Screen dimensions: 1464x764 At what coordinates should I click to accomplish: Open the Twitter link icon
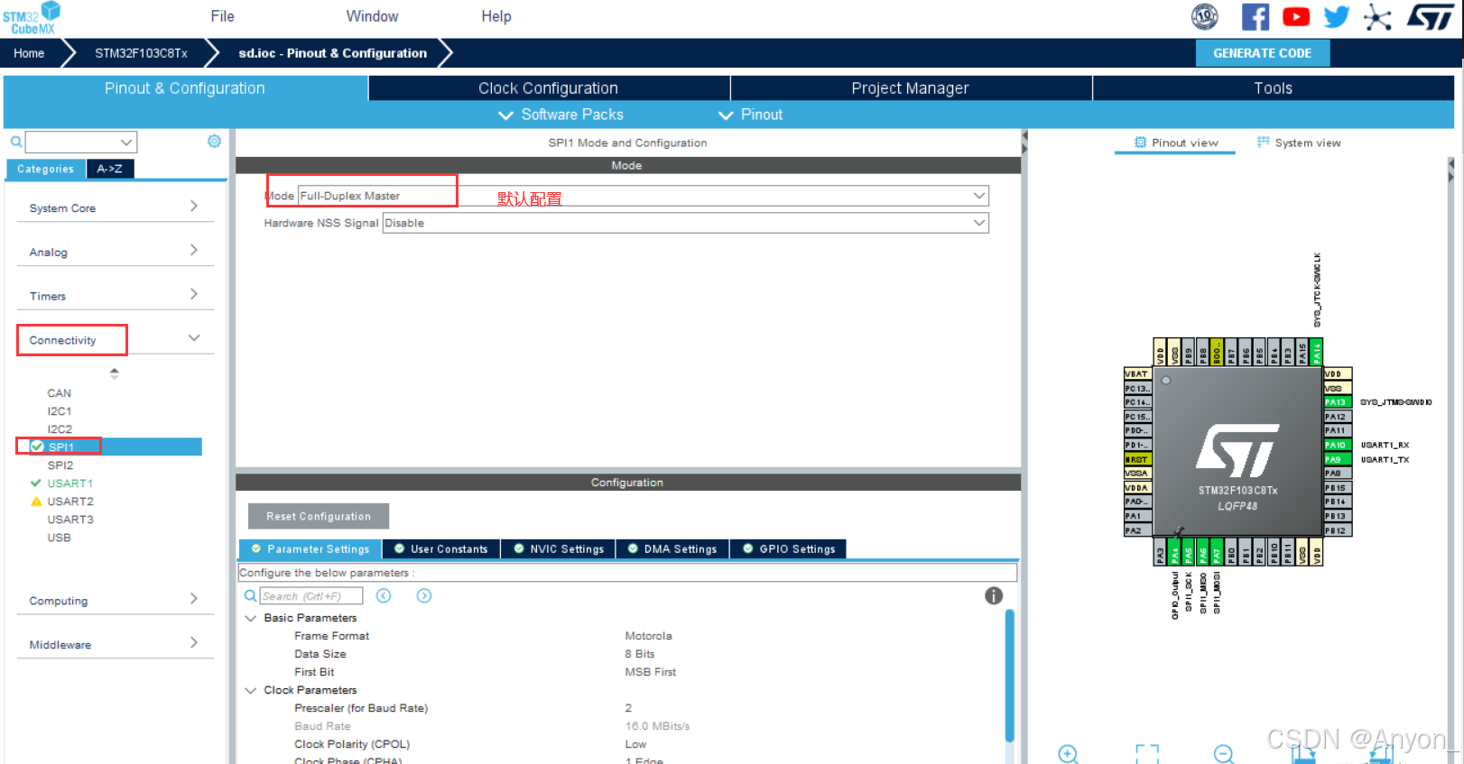click(1337, 16)
